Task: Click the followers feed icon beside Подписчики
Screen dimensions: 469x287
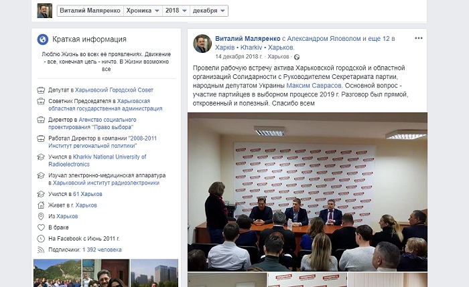Action: [x=41, y=250]
